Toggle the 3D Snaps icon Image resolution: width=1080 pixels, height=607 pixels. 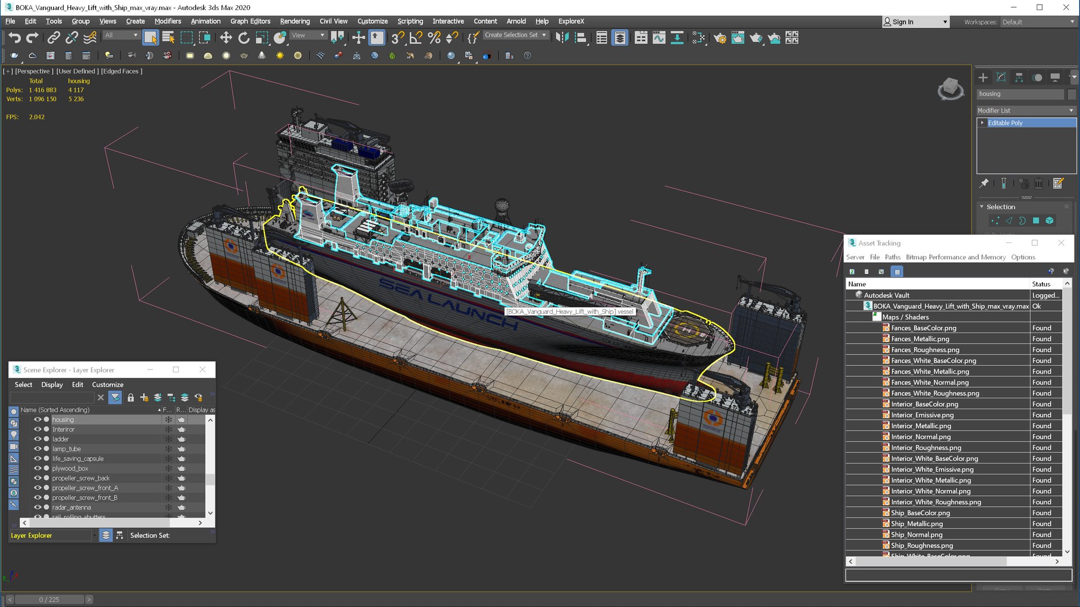point(397,38)
